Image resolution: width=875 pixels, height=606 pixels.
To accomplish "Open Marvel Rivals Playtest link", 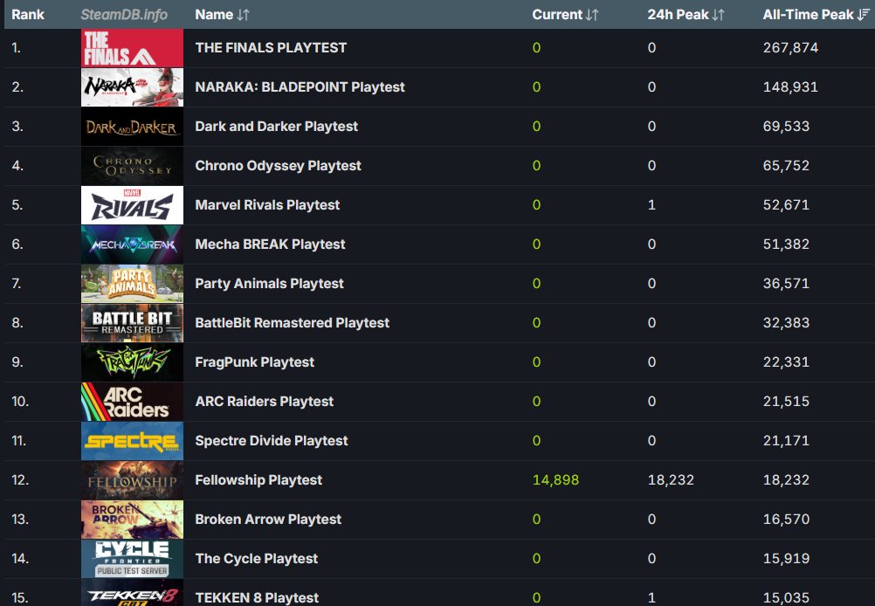I will point(267,205).
